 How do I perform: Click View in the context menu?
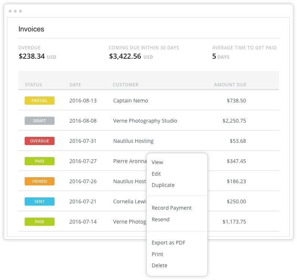click(x=157, y=162)
